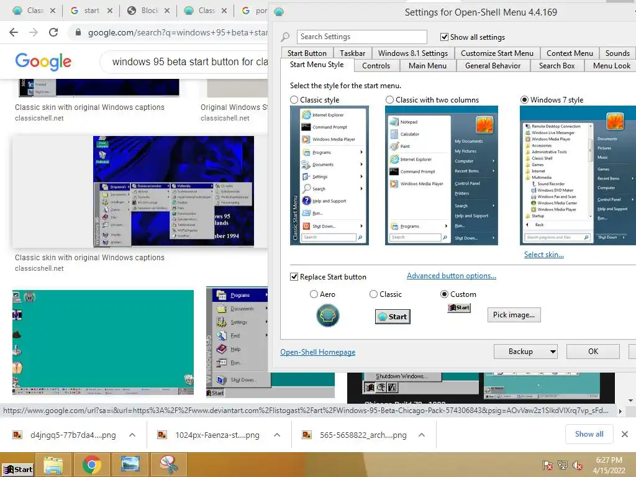Open the Main Menu tab
This screenshot has height=477, width=636.
(x=427, y=66)
